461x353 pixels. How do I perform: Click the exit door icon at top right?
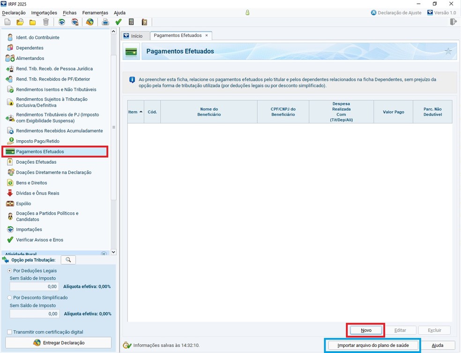[453, 22]
